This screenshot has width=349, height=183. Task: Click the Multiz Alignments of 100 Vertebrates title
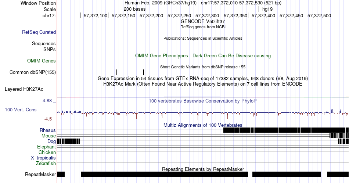tap(203, 125)
